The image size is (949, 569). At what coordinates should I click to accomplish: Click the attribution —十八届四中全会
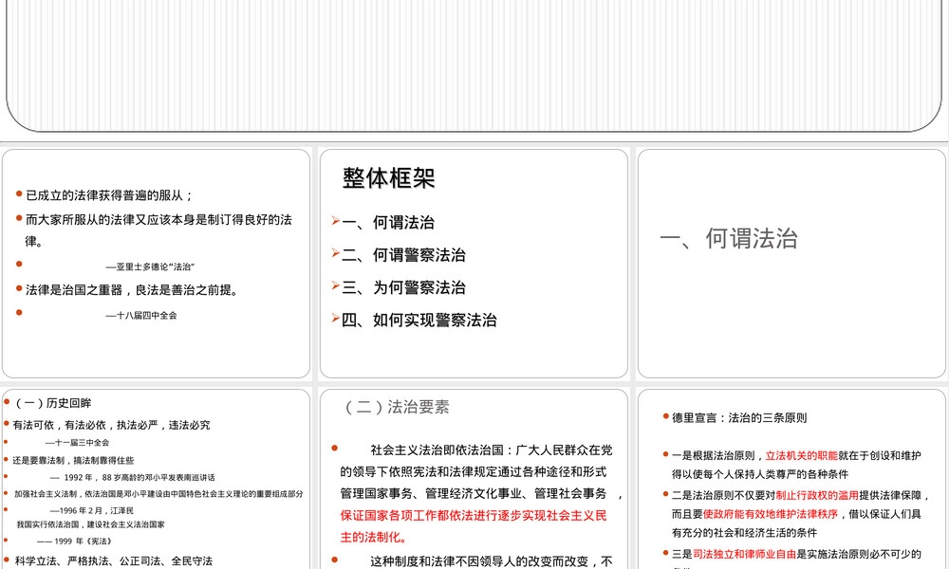(141, 315)
